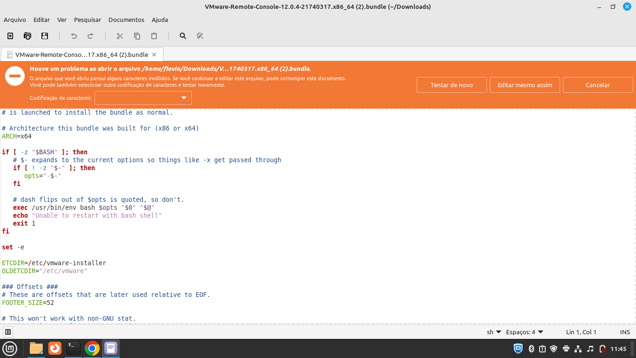The image size is (636, 358).
Task: Click the 'ETCDIR=/etc/vmware-installer' line
Action: click(x=54, y=263)
